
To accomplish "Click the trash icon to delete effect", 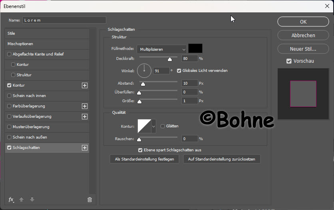I will [89, 200].
